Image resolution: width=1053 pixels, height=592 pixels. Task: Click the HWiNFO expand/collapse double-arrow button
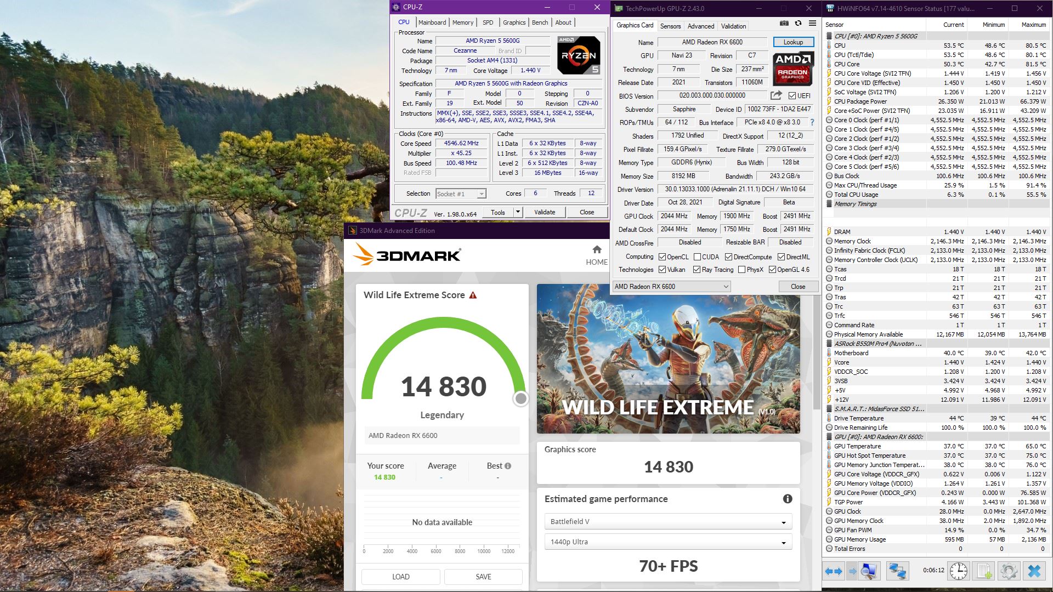click(x=834, y=571)
